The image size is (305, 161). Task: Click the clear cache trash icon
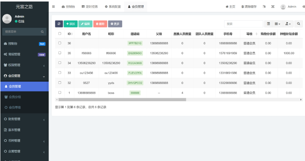243,7
